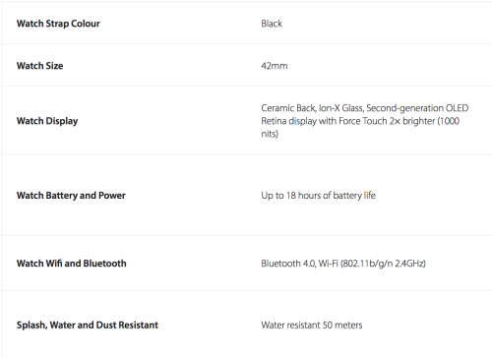This screenshot has width=492, height=358.
Task: Select the Splash, Water and Dust Resistant label
Action: 88,325
